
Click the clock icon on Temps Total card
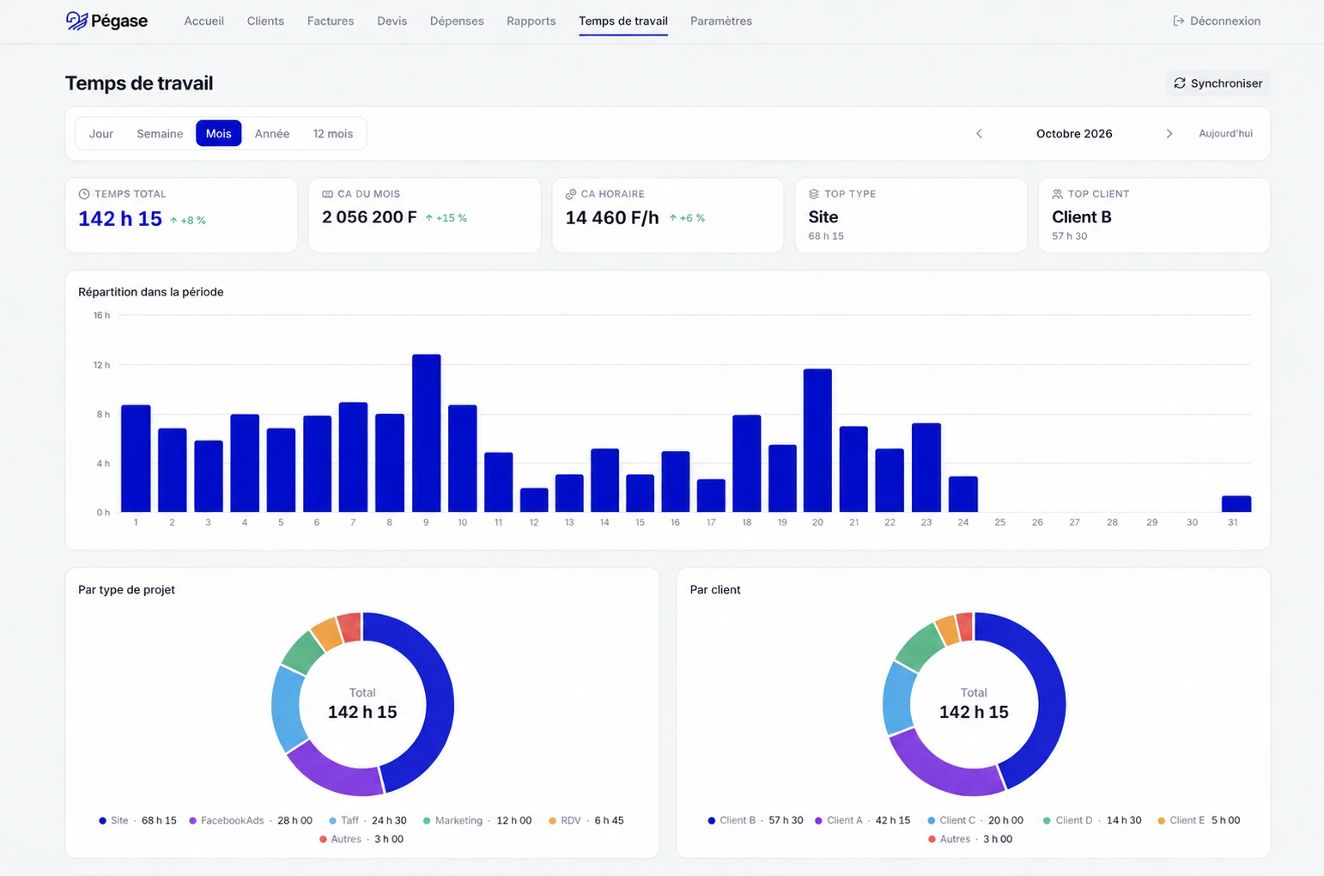[x=84, y=194]
